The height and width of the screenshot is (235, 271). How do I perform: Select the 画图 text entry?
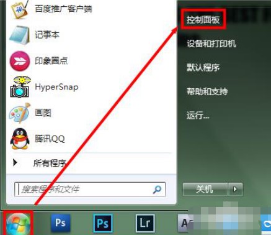click(x=43, y=113)
